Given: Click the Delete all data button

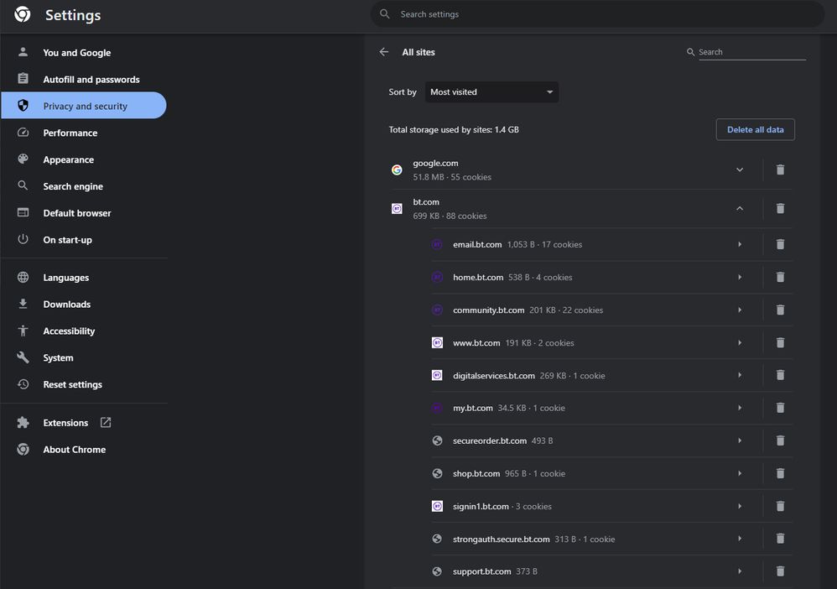Looking at the screenshot, I should pyautogui.click(x=755, y=129).
